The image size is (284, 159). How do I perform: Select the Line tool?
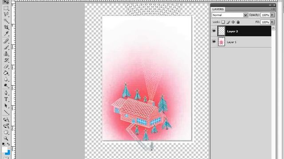pyautogui.click(x=6, y=112)
